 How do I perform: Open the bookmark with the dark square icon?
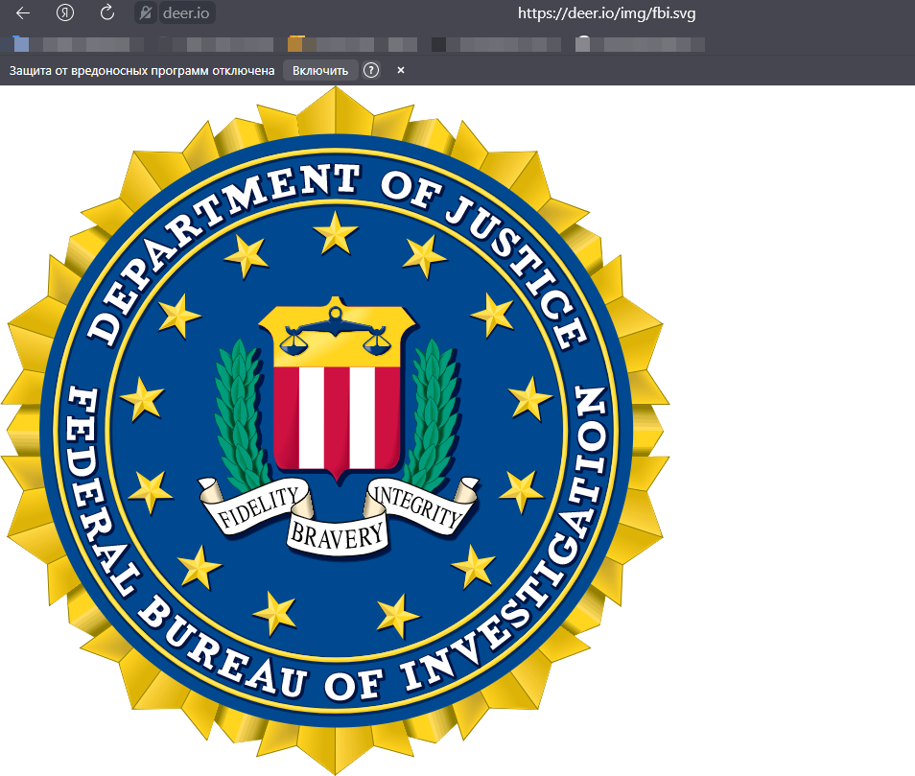pyautogui.click(x=496, y=44)
